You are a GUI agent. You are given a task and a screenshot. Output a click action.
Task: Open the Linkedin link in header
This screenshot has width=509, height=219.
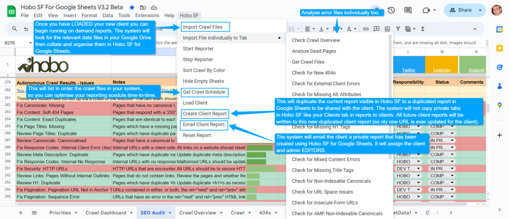point(441,70)
